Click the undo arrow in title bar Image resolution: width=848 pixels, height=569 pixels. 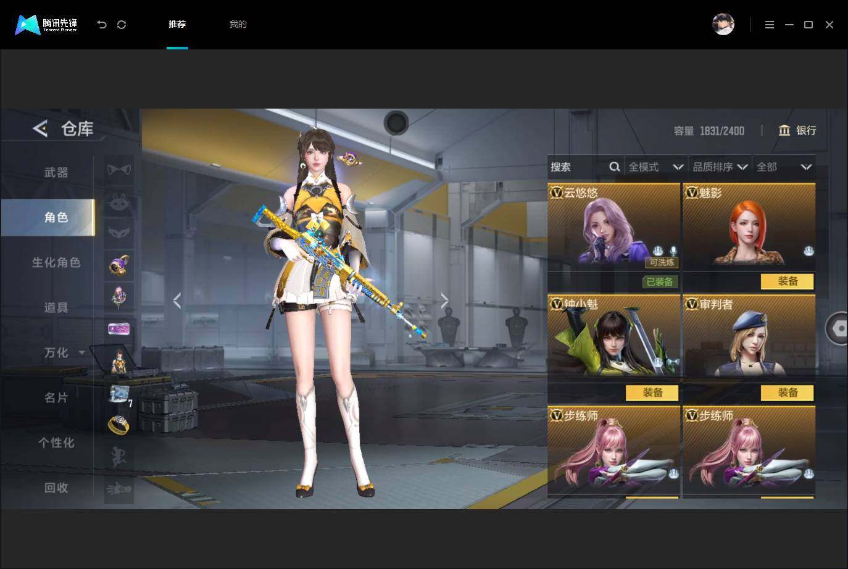(x=102, y=25)
